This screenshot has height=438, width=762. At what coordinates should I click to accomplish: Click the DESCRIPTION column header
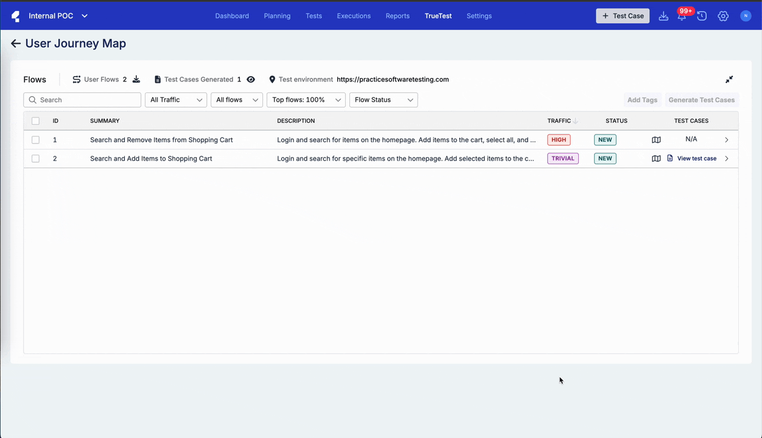[296, 121]
